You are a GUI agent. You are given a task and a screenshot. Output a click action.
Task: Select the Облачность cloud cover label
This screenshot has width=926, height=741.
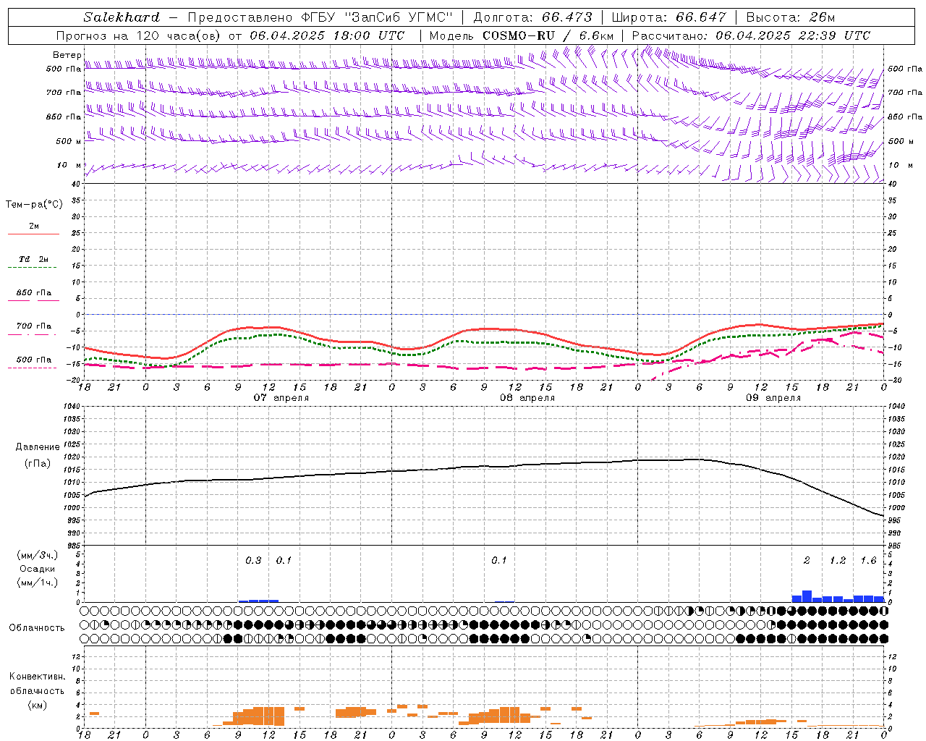[37, 627]
